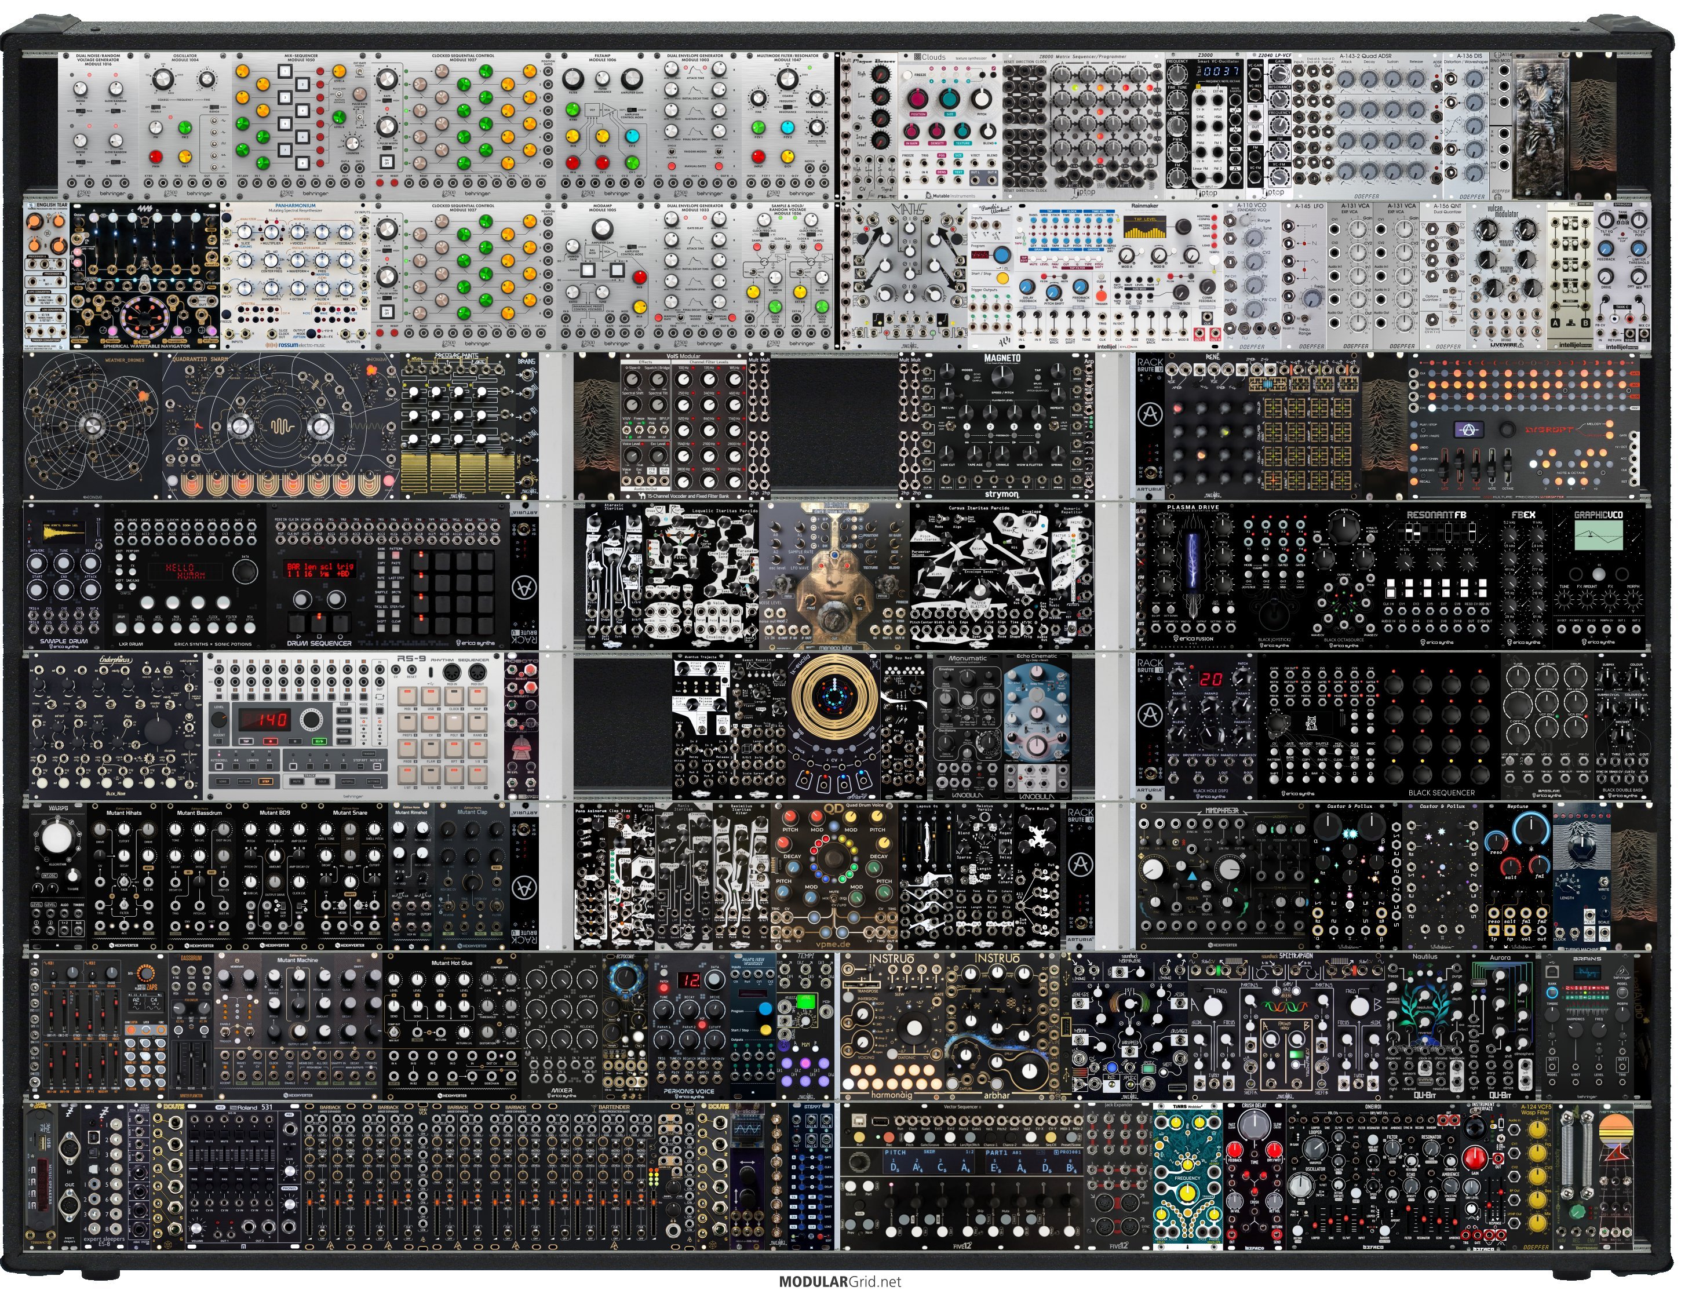Image resolution: width=1681 pixels, height=1294 pixels.
Task: Click the red Feedback knob on Crush Delay
Action: [x=1235, y=1150]
